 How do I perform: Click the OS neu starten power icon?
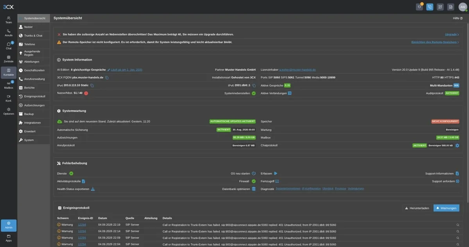pos(254,173)
